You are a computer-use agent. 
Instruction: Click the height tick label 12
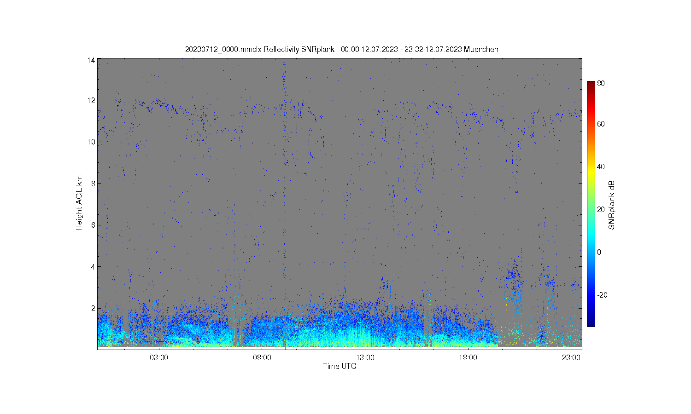point(91,100)
